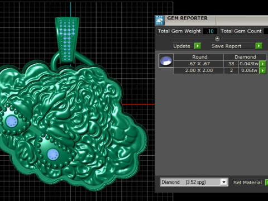Click the Set Material button
This screenshot has height=201, width=268.
click(x=248, y=183)
